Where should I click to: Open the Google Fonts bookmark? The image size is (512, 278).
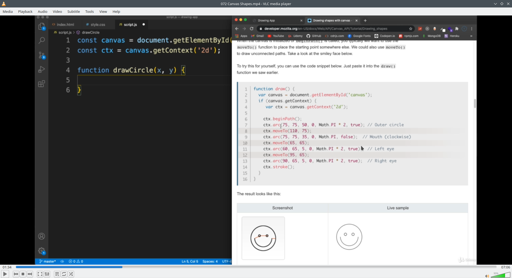tap(359, 36)
